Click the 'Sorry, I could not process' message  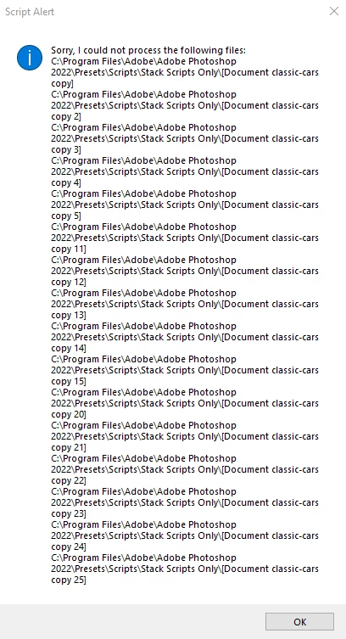pos(148,51)
